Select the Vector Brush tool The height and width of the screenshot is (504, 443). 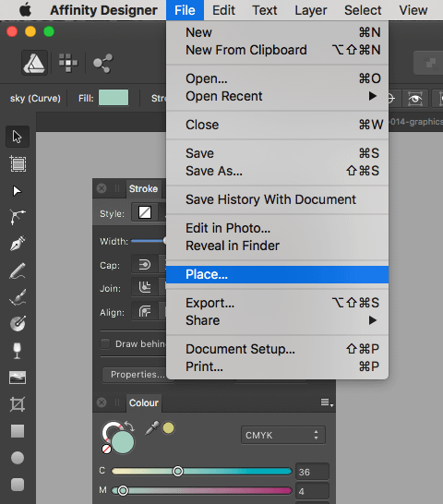tap(18, 297)
